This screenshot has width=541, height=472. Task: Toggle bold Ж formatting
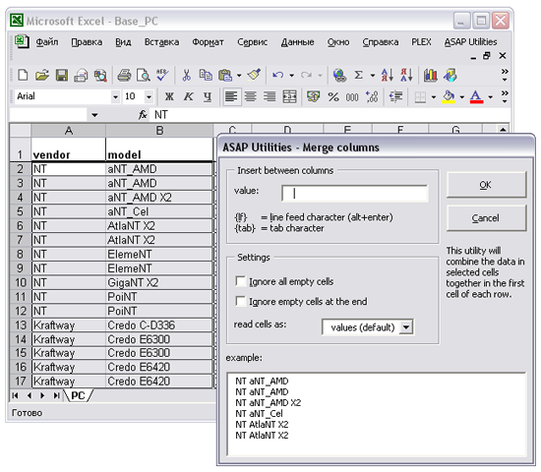[x=169, y=96]
